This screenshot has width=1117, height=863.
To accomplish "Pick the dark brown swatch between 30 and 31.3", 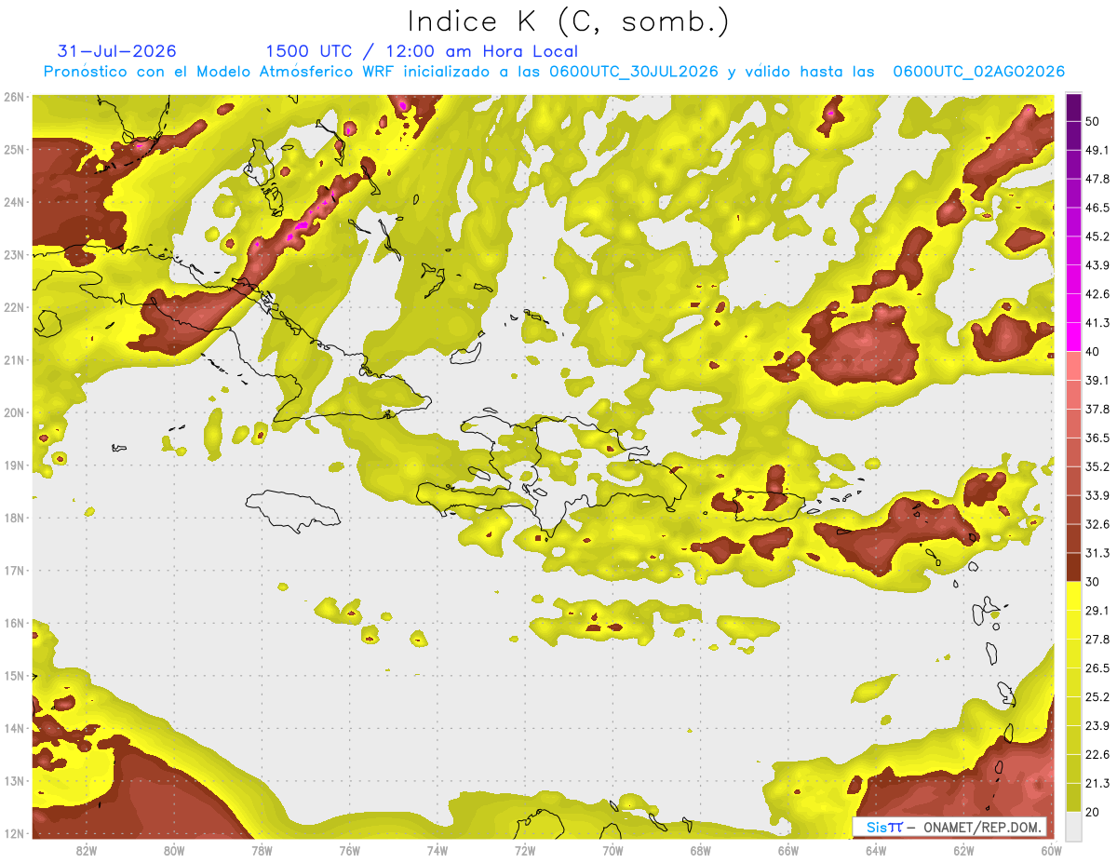I will click(x=1073, y=567).
